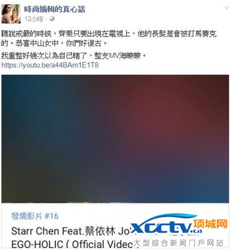Click the orange 顶城网 text
The width and height of the screenshot is (230, 250).
click(x=210, y=224)
